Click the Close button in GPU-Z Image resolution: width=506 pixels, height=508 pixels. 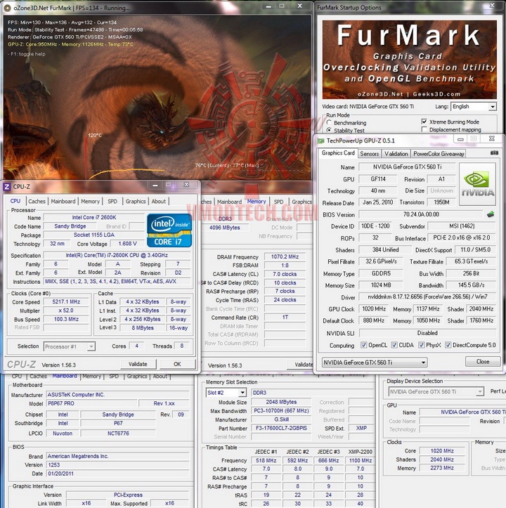(483, 362)
